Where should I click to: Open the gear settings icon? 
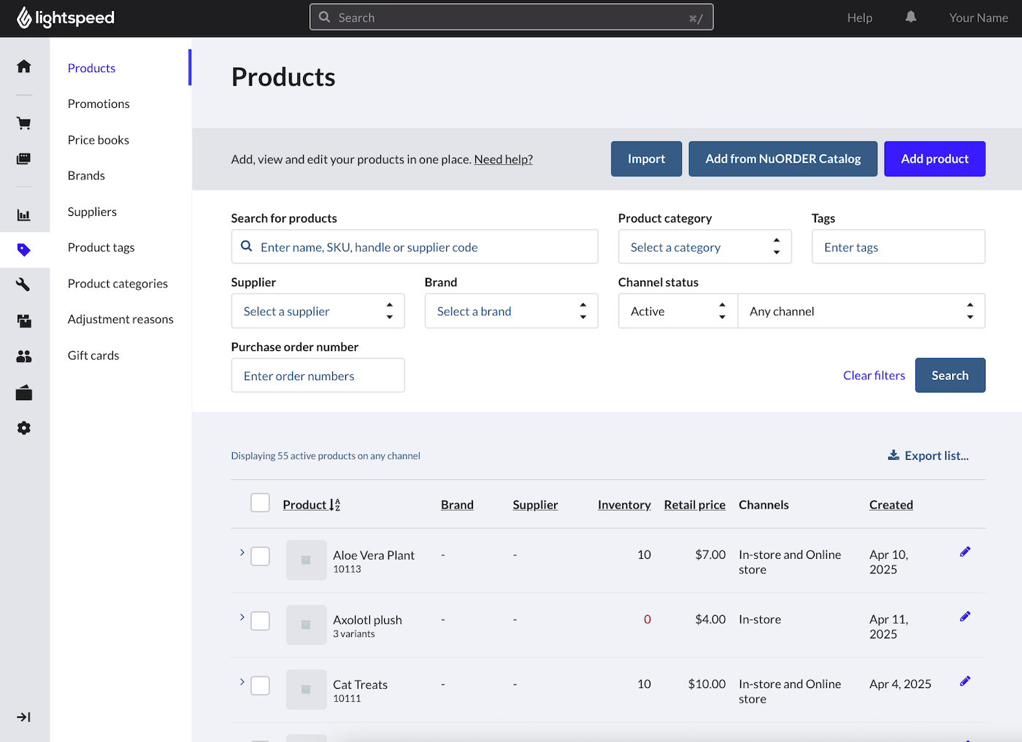pyautogui.click(x=24, y=428)
